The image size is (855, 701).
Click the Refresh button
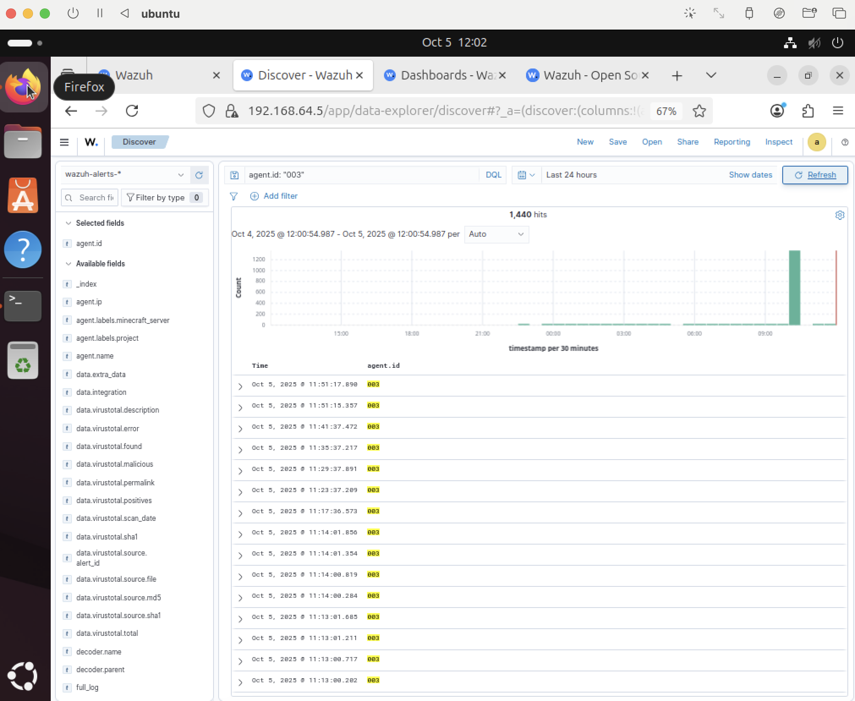(815, 175)
